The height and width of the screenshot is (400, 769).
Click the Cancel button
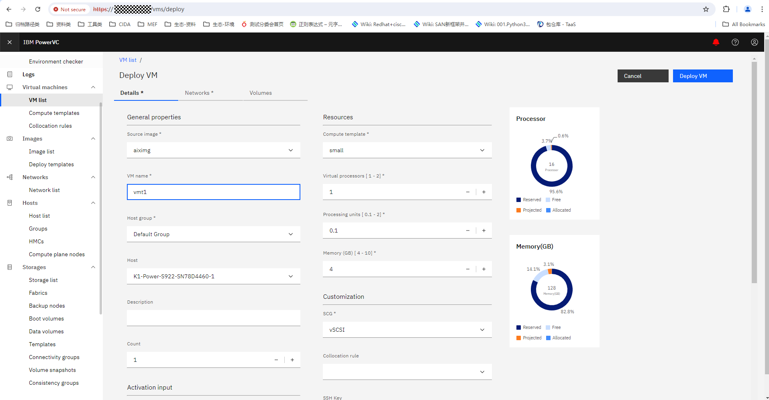point(643,76)
